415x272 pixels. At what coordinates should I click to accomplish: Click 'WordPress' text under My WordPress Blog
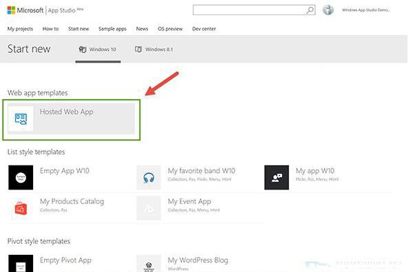point(178,269)
